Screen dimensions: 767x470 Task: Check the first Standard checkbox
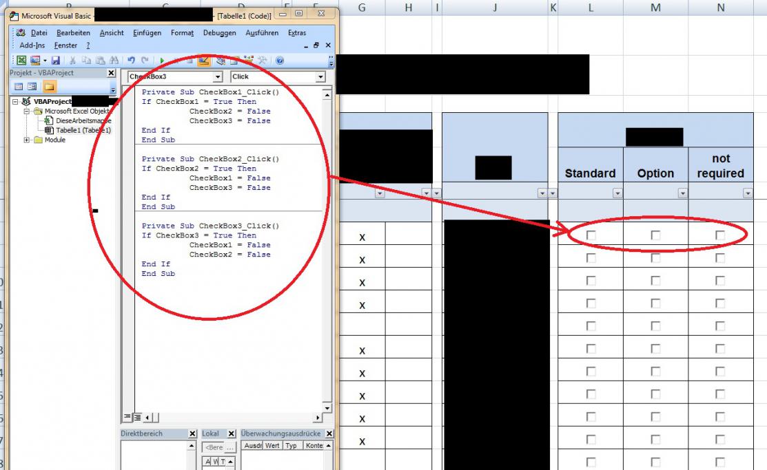[x=591, y=236]
